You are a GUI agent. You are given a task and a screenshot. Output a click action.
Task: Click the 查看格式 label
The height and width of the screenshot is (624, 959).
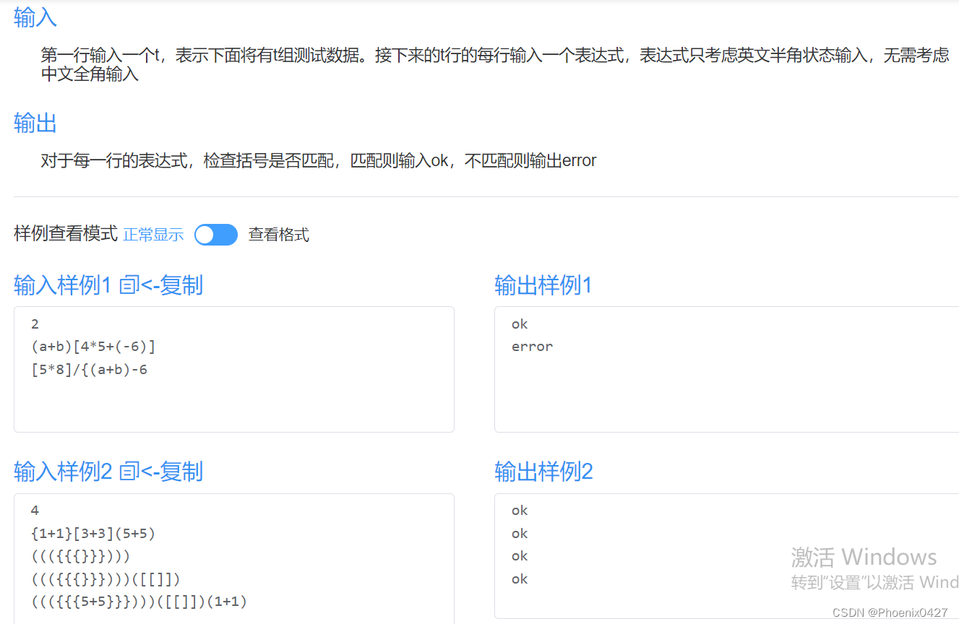click(279, 235)
